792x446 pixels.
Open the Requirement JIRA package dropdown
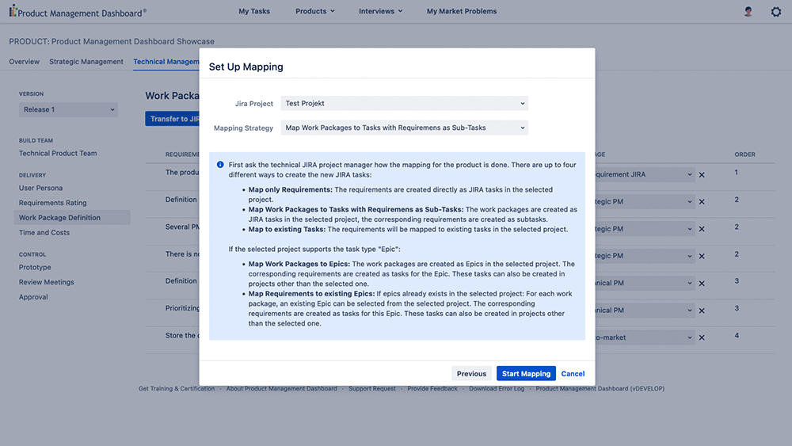645,174
